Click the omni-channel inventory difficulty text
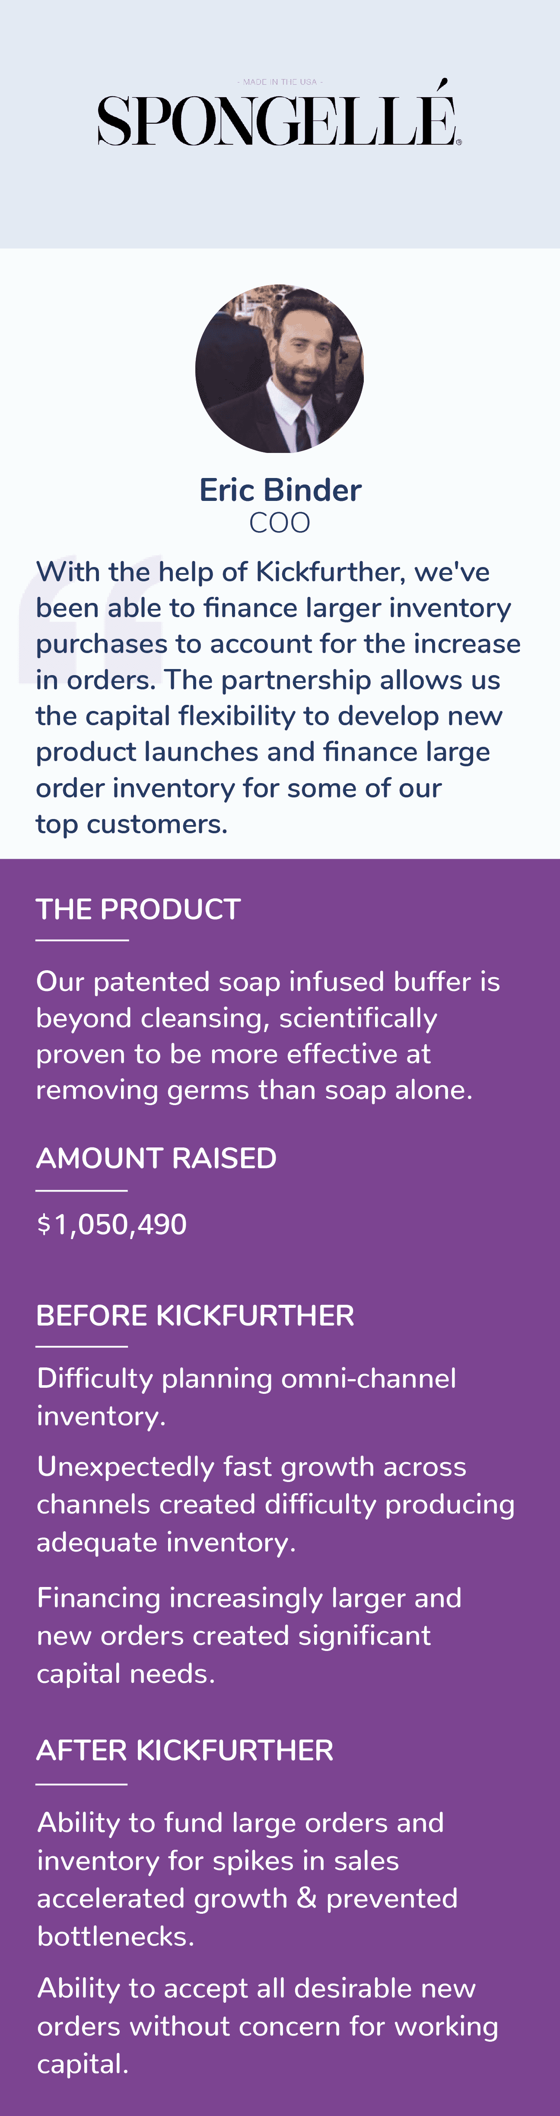The image size is (560, 2116). [246, 1396]
